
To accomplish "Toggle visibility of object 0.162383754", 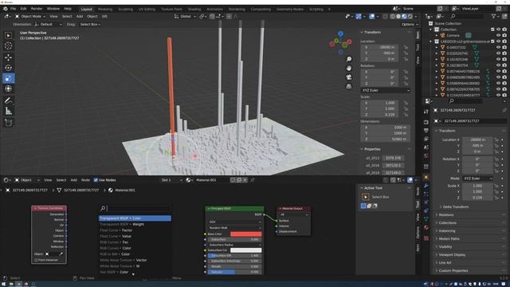I will [x=498, y=65].
